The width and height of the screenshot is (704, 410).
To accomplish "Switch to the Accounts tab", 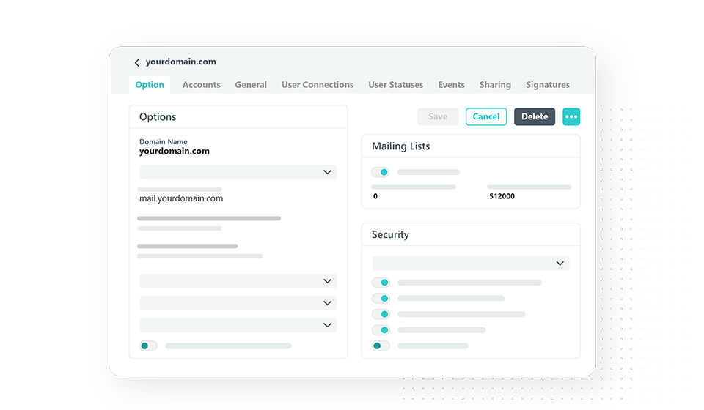I will tap(201, 85).
